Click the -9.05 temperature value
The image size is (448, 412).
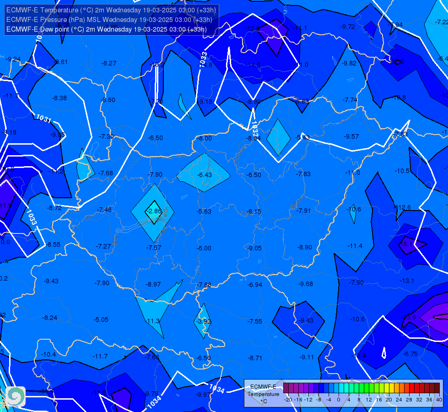254,248
